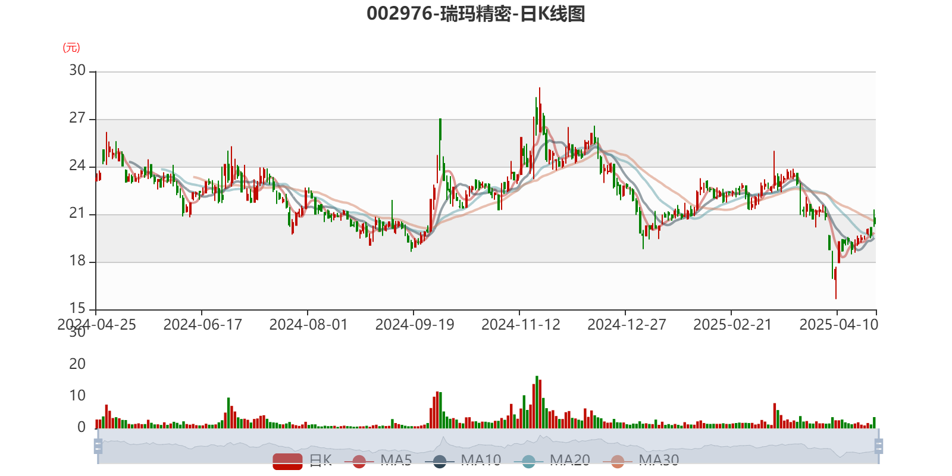This screenshot has width=952, height=476.
Task: Click the x-axis date label 2024-12-27
Action: click(x=627, y=325)
